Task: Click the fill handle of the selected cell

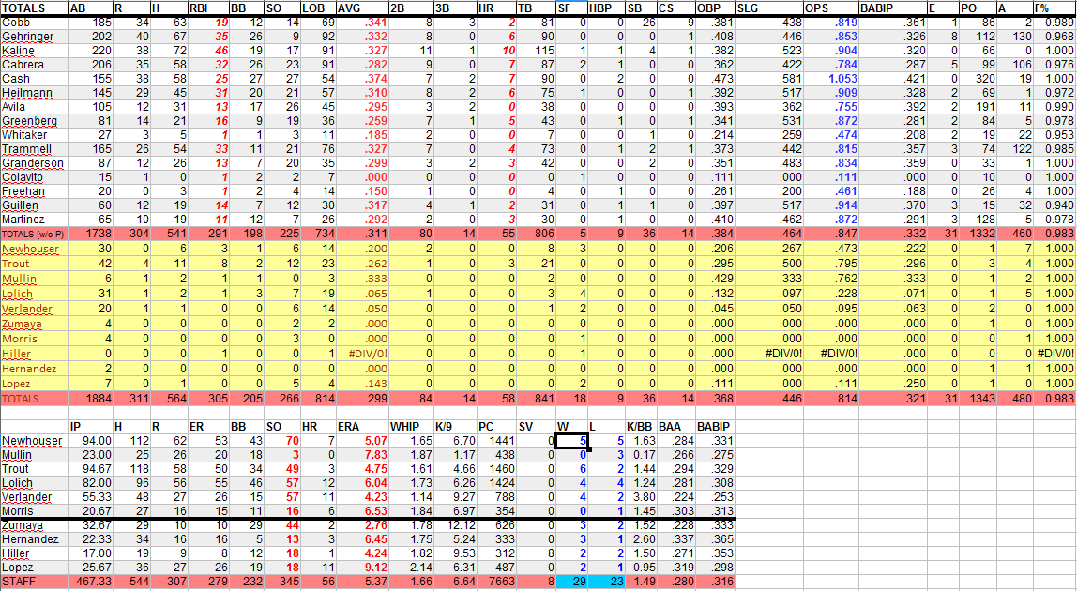Action: pyautogui.click(x=588, y=448)
